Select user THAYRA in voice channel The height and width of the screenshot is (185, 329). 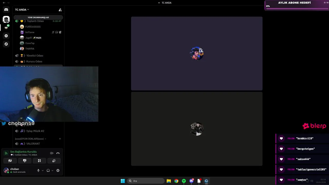coord(30,49)
